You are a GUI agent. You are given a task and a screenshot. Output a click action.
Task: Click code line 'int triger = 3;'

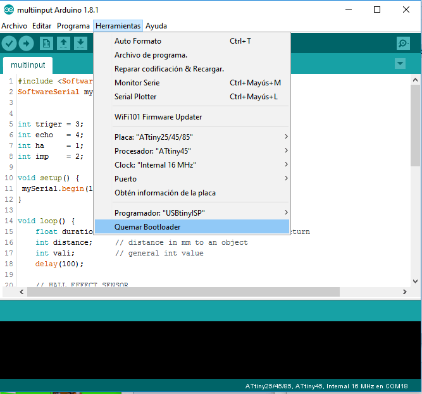pyautogui.click(x=51, y=124)
